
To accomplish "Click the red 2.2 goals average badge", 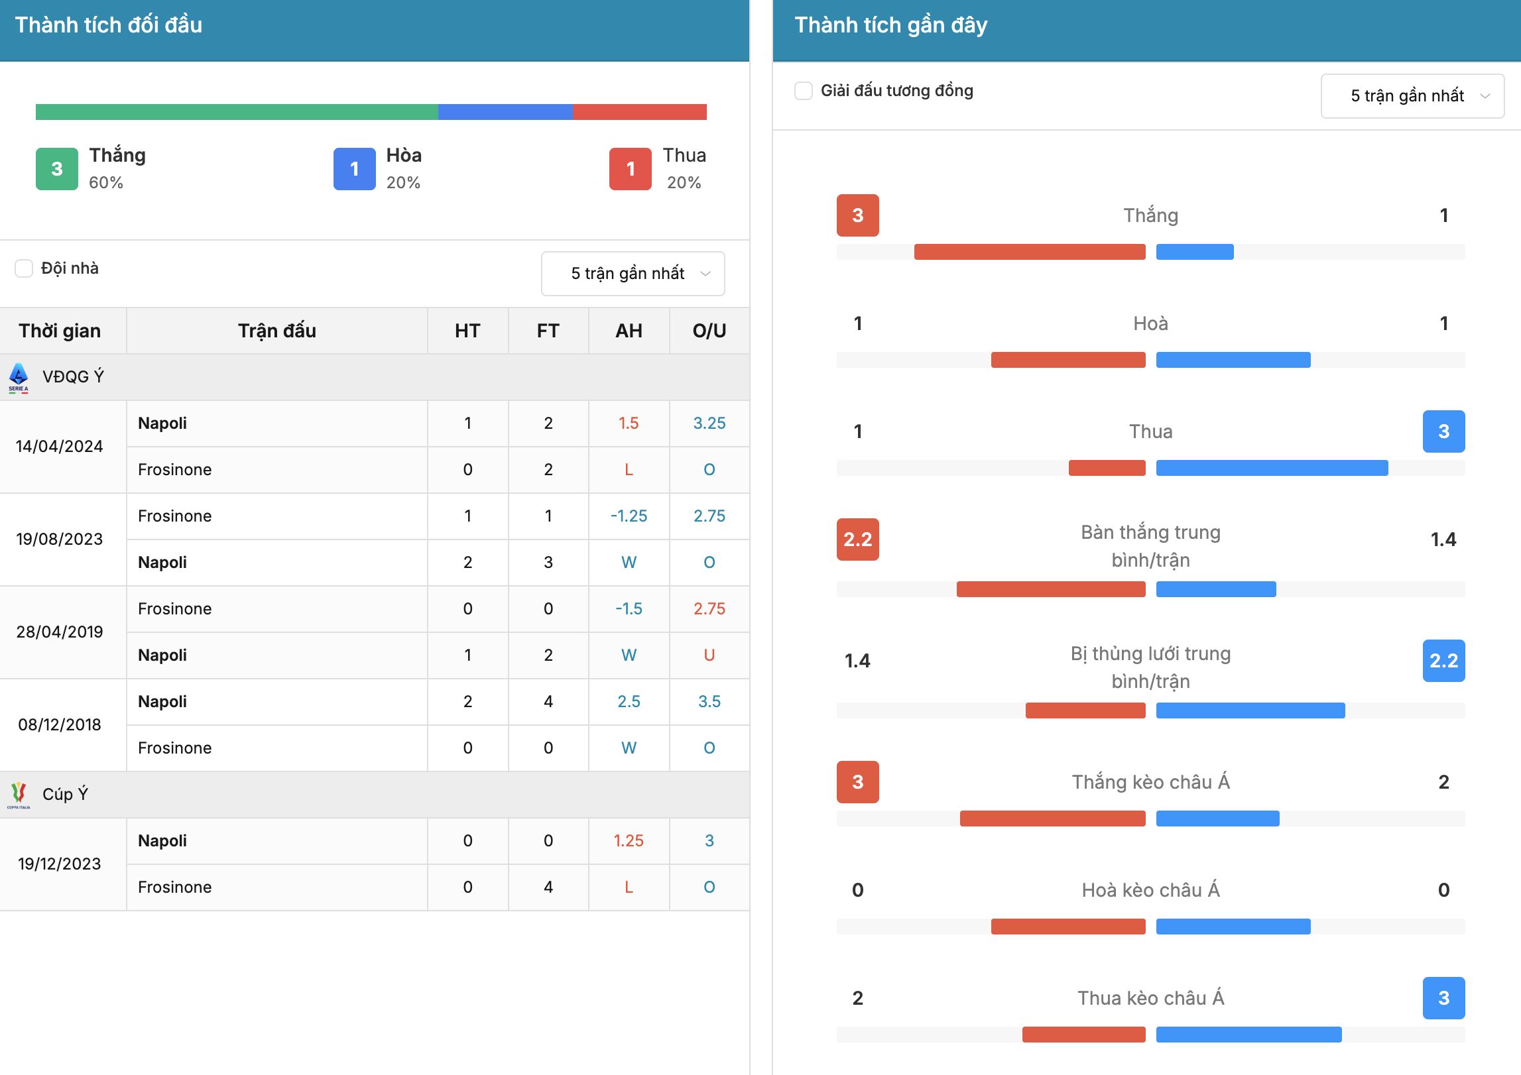I will point(858,539).
